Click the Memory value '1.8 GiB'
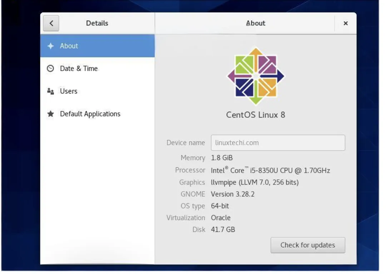386x274 pixels. coord(222,158)
